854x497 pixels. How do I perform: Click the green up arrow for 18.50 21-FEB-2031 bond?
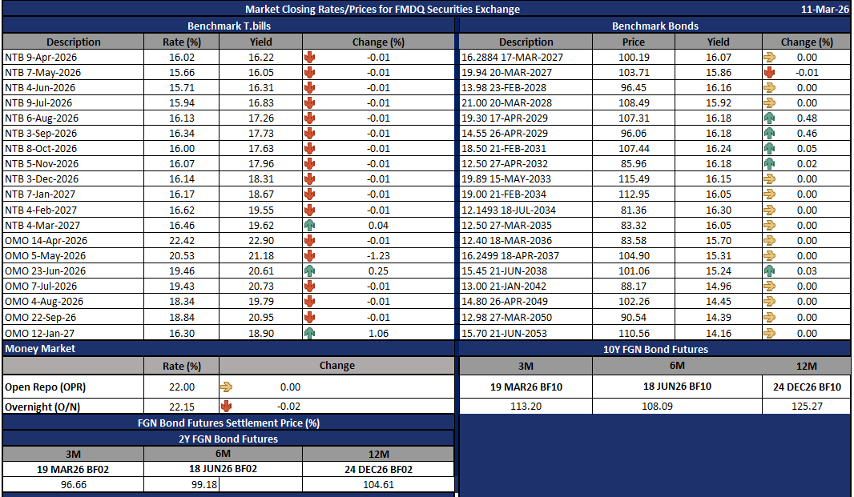pyautogui.click(x=769, y=149)
